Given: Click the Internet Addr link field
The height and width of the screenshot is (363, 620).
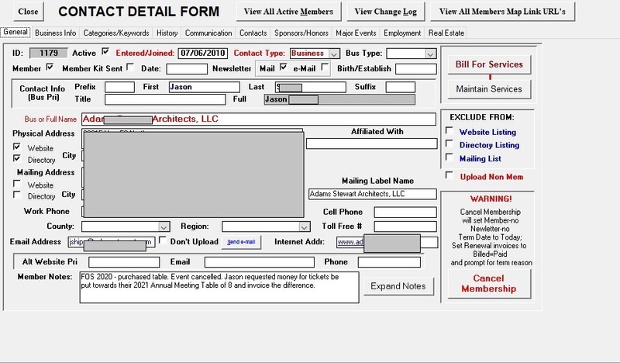Looking at the screenshot, I should pos(387,242).
